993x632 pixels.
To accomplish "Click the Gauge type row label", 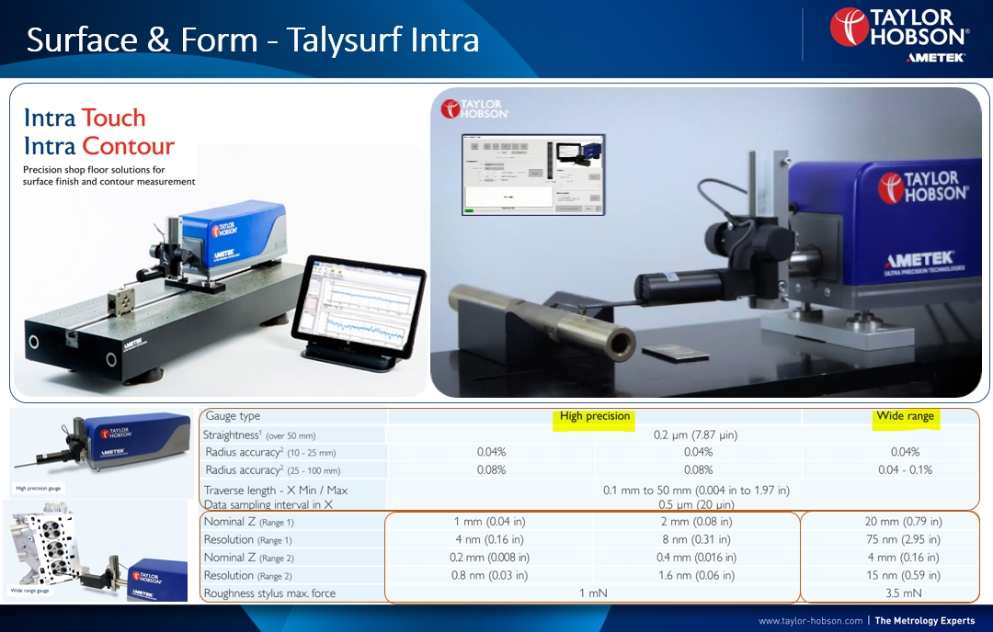I will coord(233,416).
